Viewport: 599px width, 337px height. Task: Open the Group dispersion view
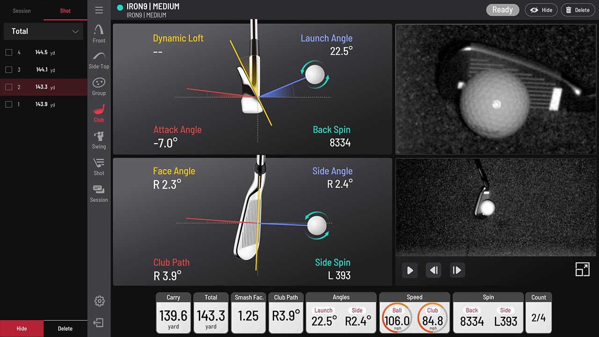(99, 86)
